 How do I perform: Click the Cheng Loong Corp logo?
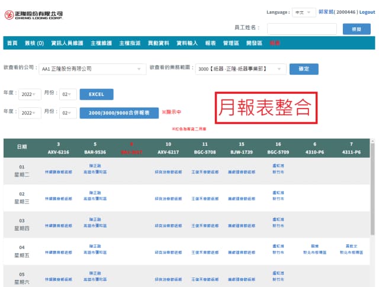(33, 14)
